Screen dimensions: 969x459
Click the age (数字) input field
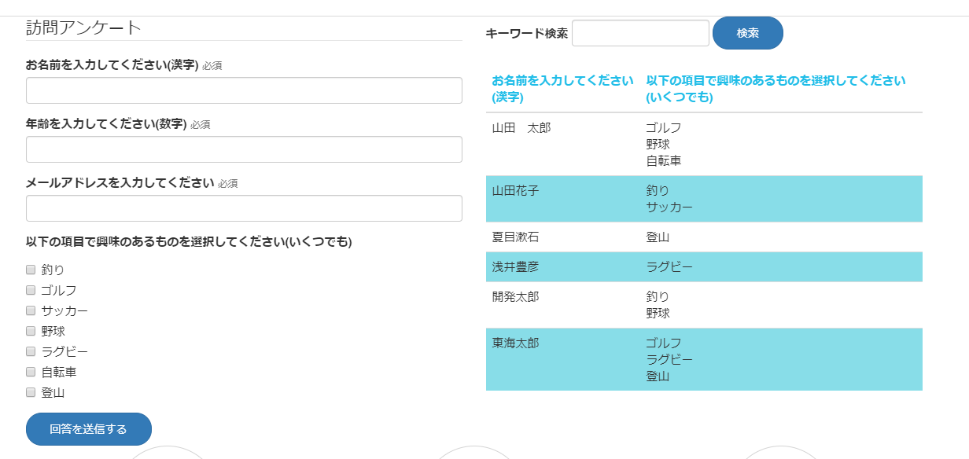(x=244, y=149)
